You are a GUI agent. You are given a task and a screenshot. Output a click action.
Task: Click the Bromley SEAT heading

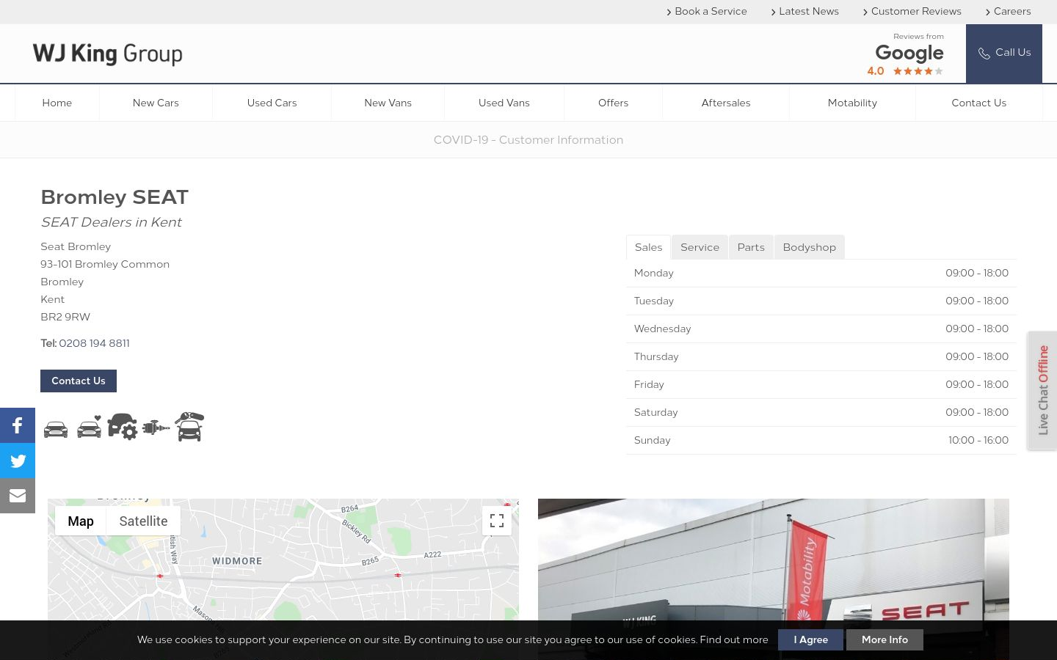coord(115,197)
